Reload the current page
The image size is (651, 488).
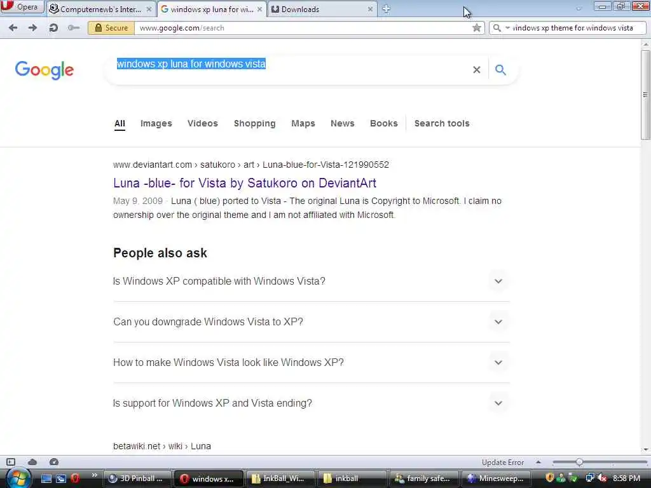(x=53, y=28)
